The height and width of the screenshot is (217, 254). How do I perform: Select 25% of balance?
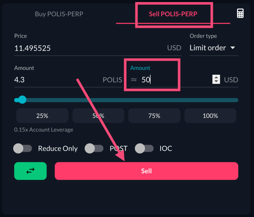click(x=42, y=116)
